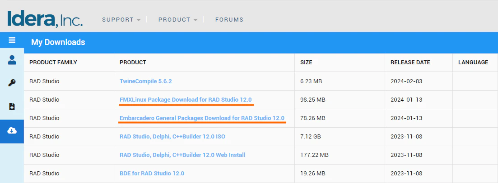
Task: Download TwineCompile 5.6.2
Action: (146, 81)
